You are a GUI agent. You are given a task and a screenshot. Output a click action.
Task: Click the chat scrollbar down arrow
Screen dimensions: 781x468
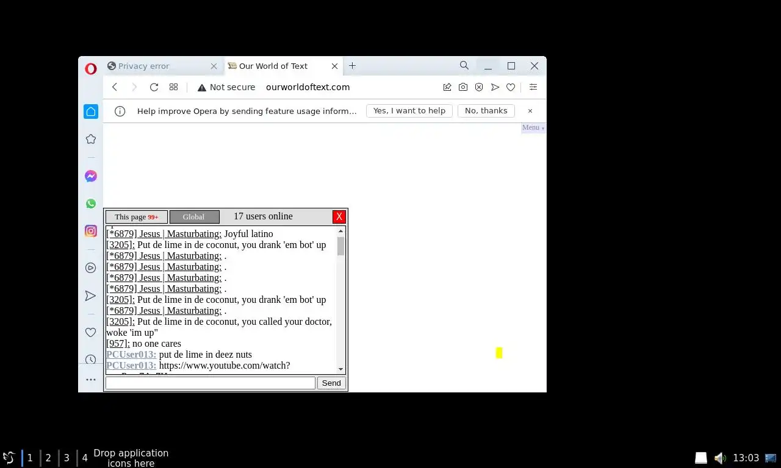[341, 369]
